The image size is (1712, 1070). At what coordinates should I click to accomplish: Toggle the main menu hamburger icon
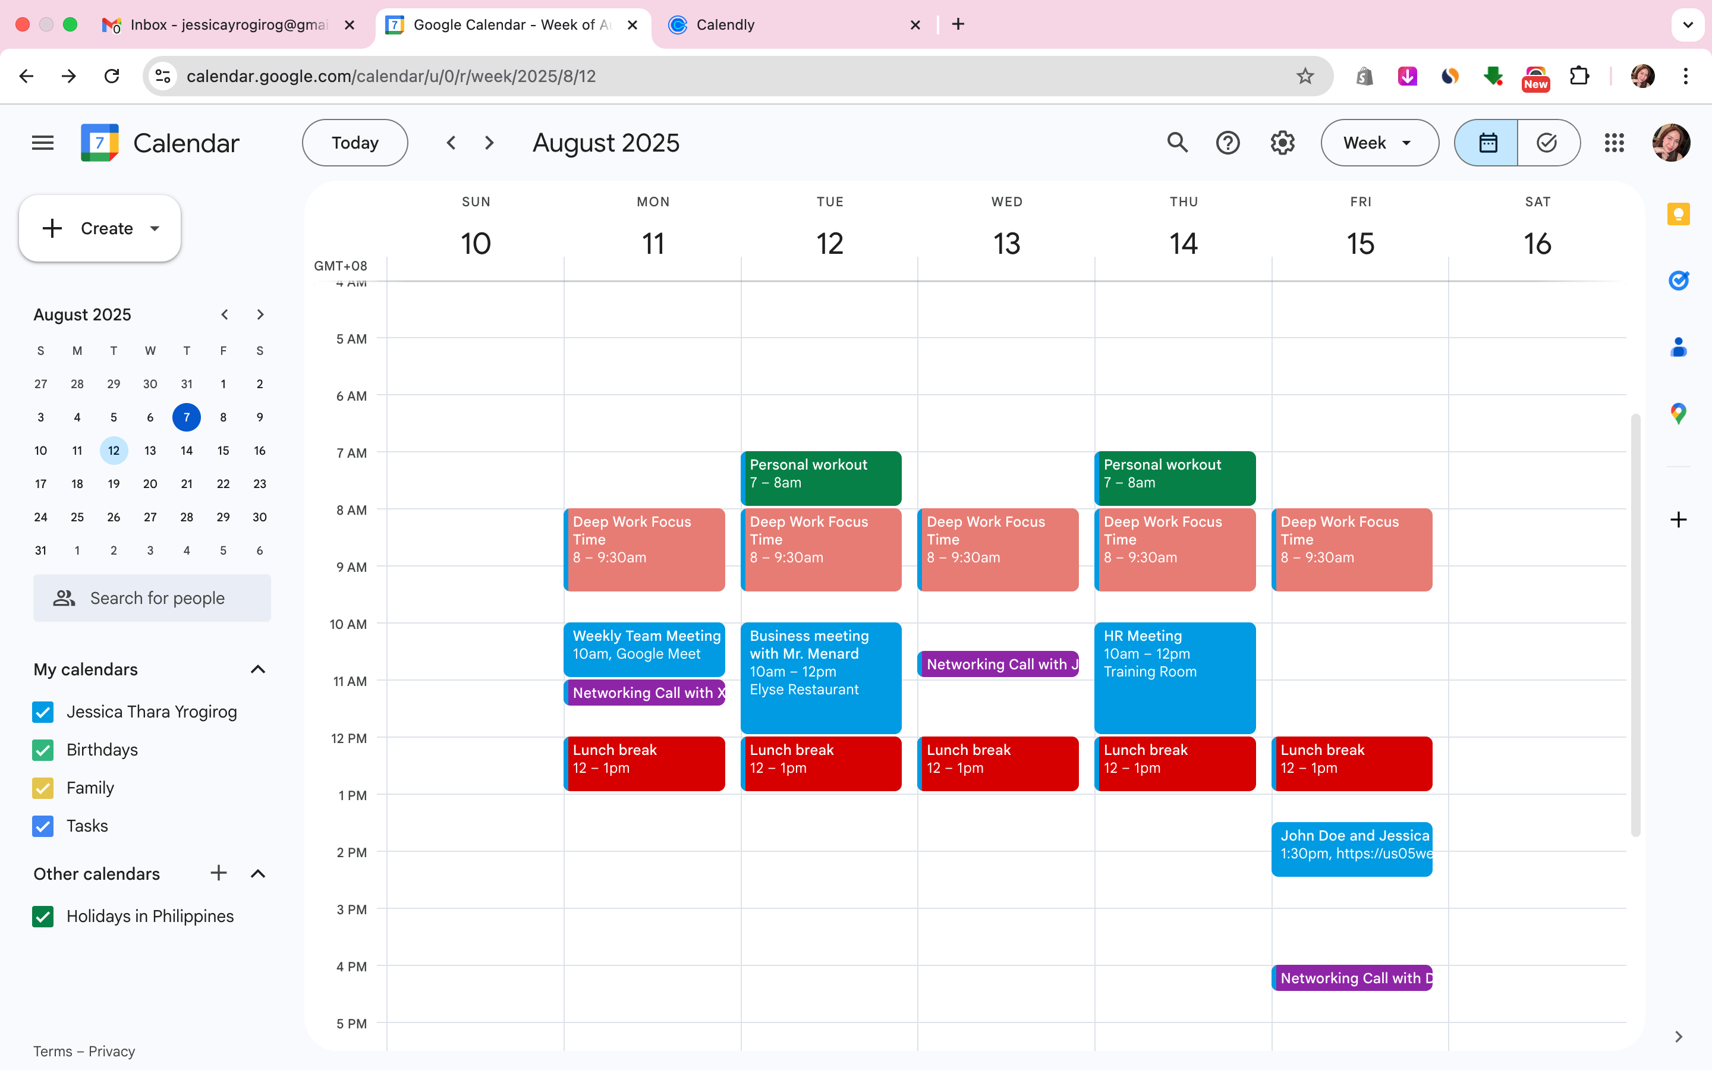(x=42, y=143)
